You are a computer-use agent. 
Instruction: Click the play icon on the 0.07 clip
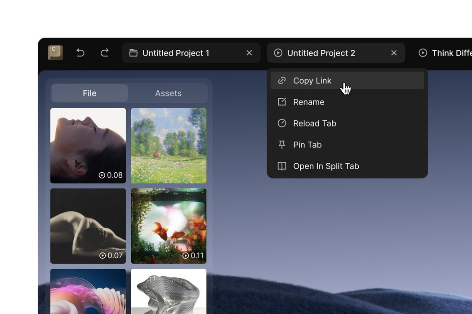tap(102, 255)
